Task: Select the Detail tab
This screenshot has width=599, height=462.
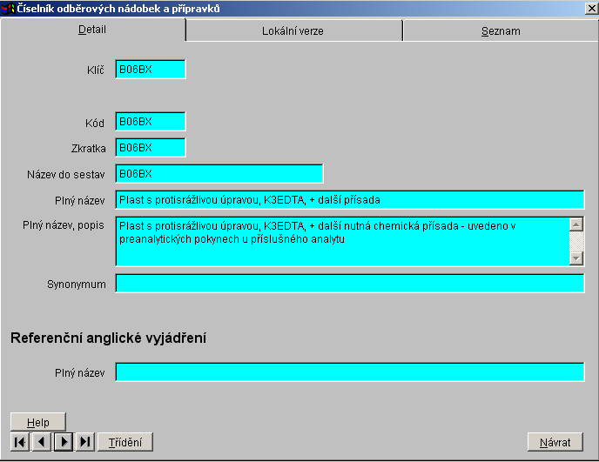Action: click(92, 29)
